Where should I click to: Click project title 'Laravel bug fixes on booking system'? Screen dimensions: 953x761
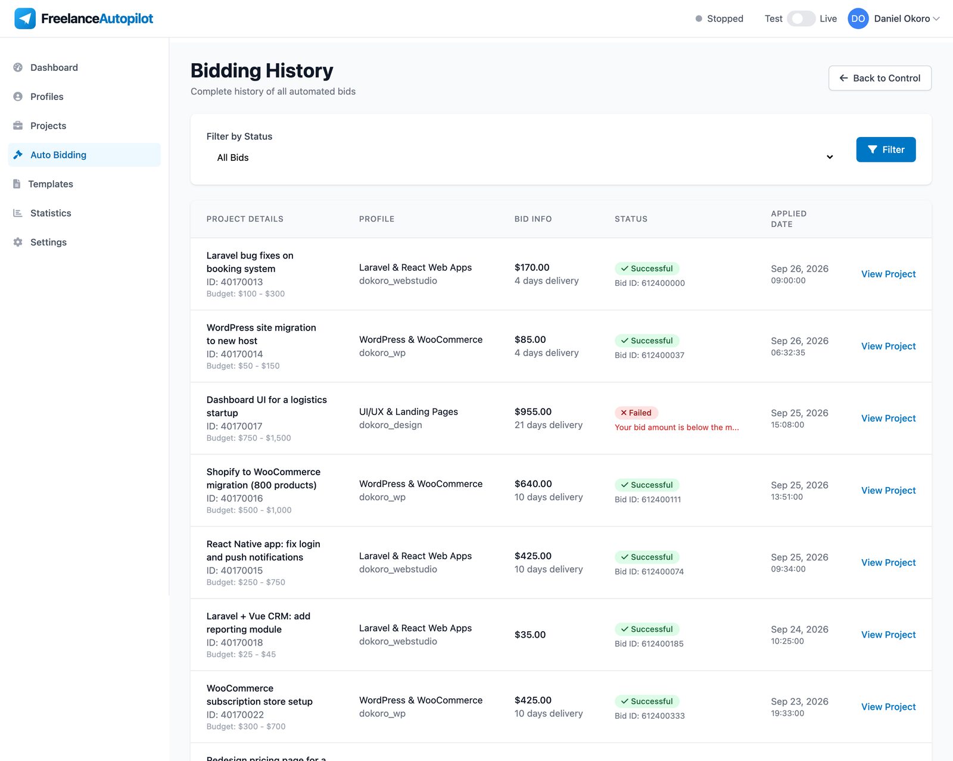[x=250, y=262]
